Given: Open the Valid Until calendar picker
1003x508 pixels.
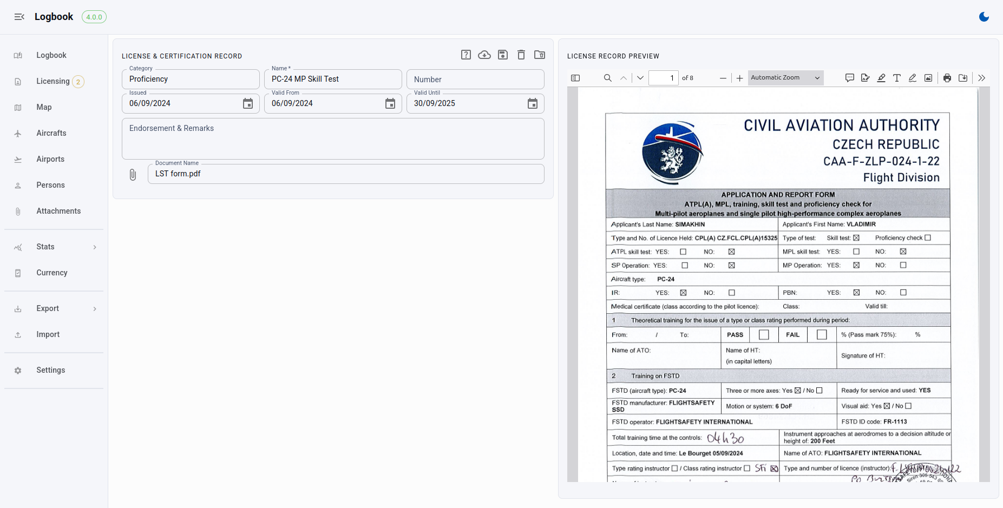Looking at the screenshot, I should tap(533, 103).
